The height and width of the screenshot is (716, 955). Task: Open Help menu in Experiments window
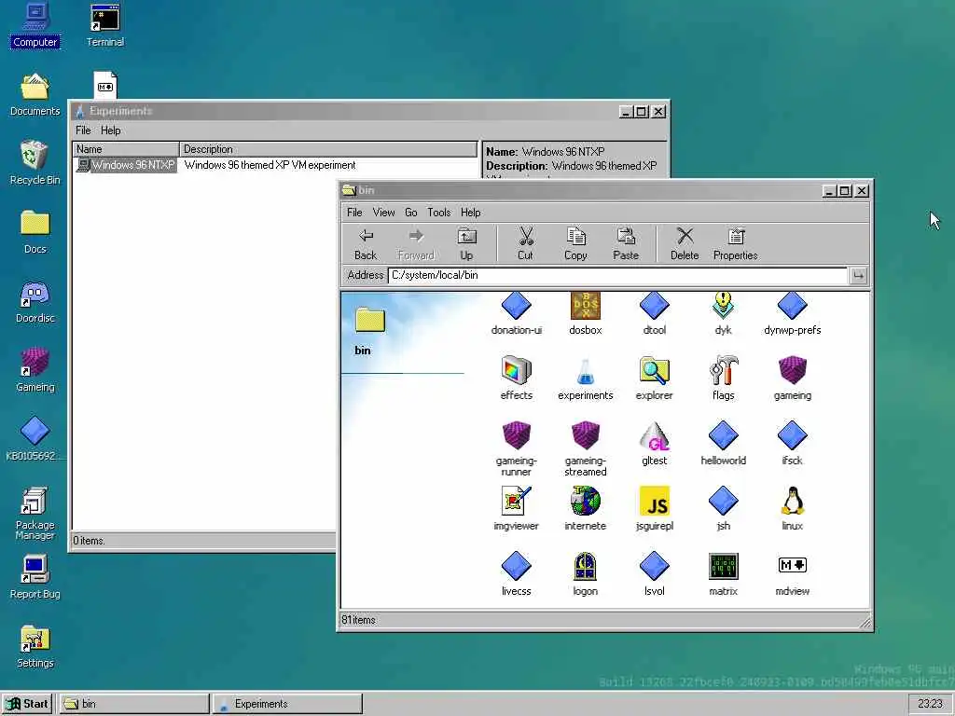110,131
